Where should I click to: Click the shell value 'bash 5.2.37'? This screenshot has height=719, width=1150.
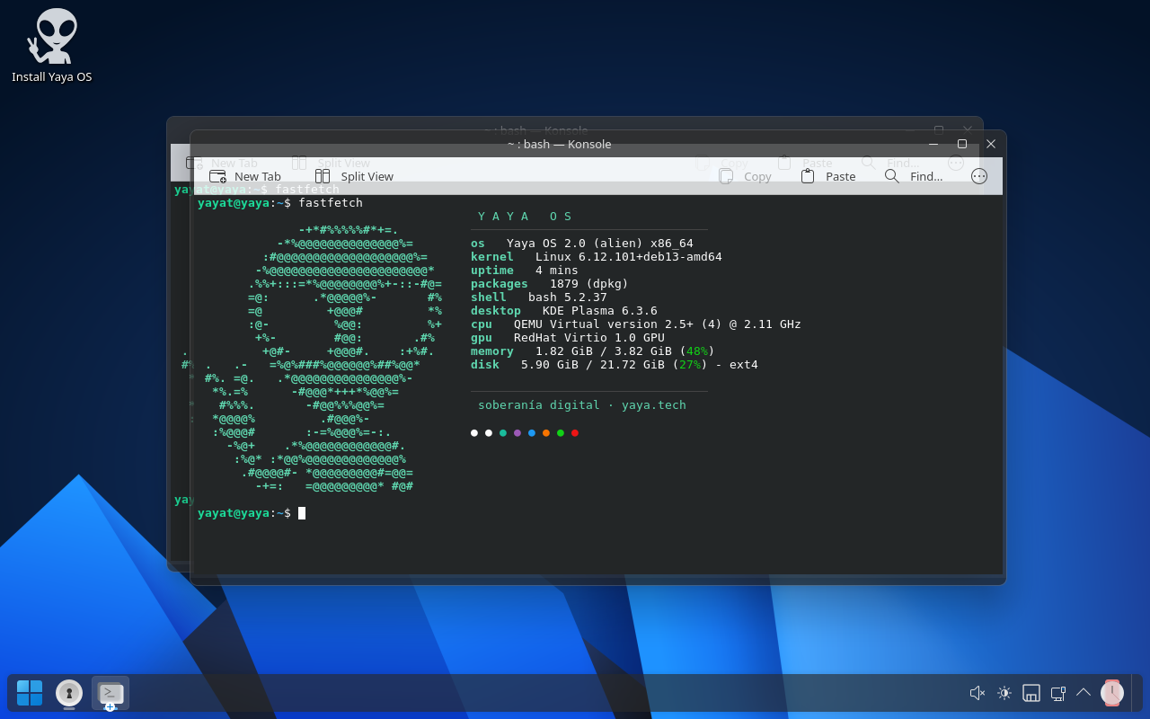coord(568,297)
